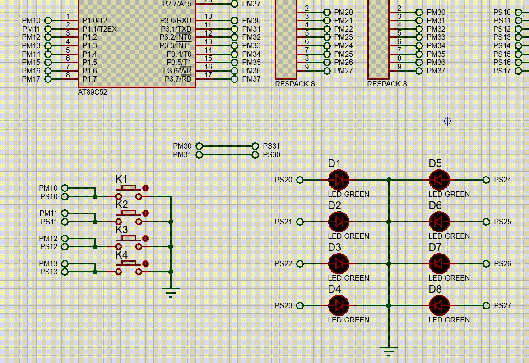The image size is (529, 363).
Task: Click the LED-GREEN label under D1
Action: (348, 194)
